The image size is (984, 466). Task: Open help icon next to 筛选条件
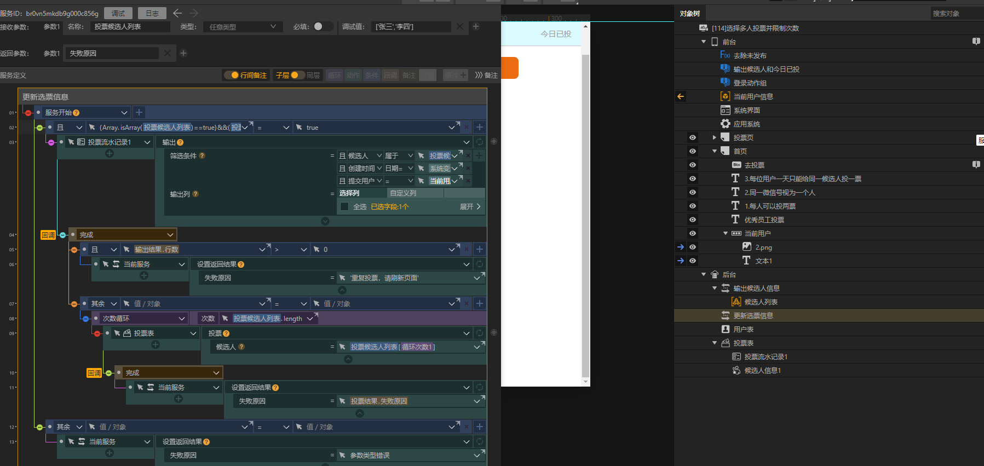tap(202, 156)
